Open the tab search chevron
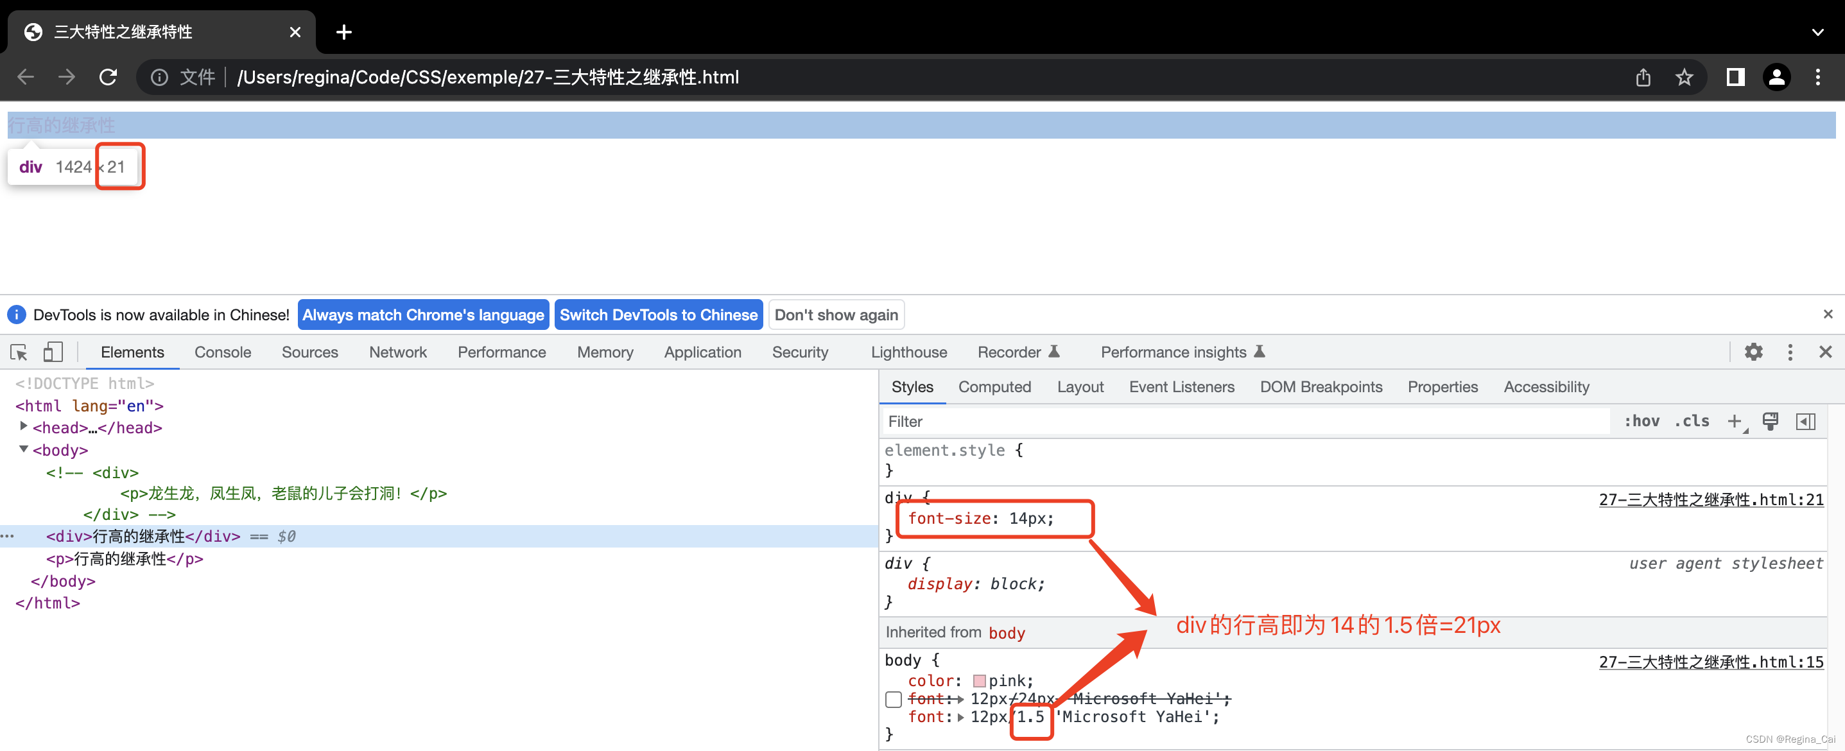The width and height of the screenshot is (1845, 751). pyautogui.click(x=1818, y=32)
